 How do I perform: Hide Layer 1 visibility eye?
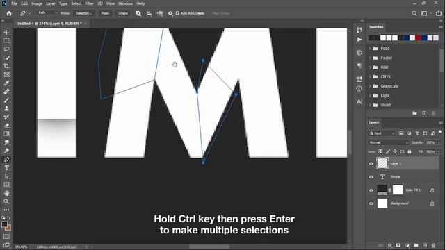[371, 164]
